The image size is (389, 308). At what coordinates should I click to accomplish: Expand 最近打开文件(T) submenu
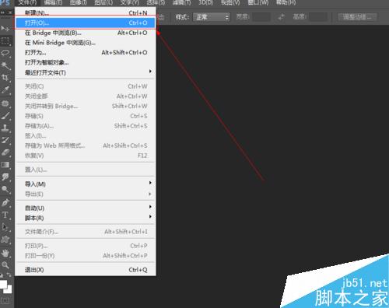click(x=86, y=72)
